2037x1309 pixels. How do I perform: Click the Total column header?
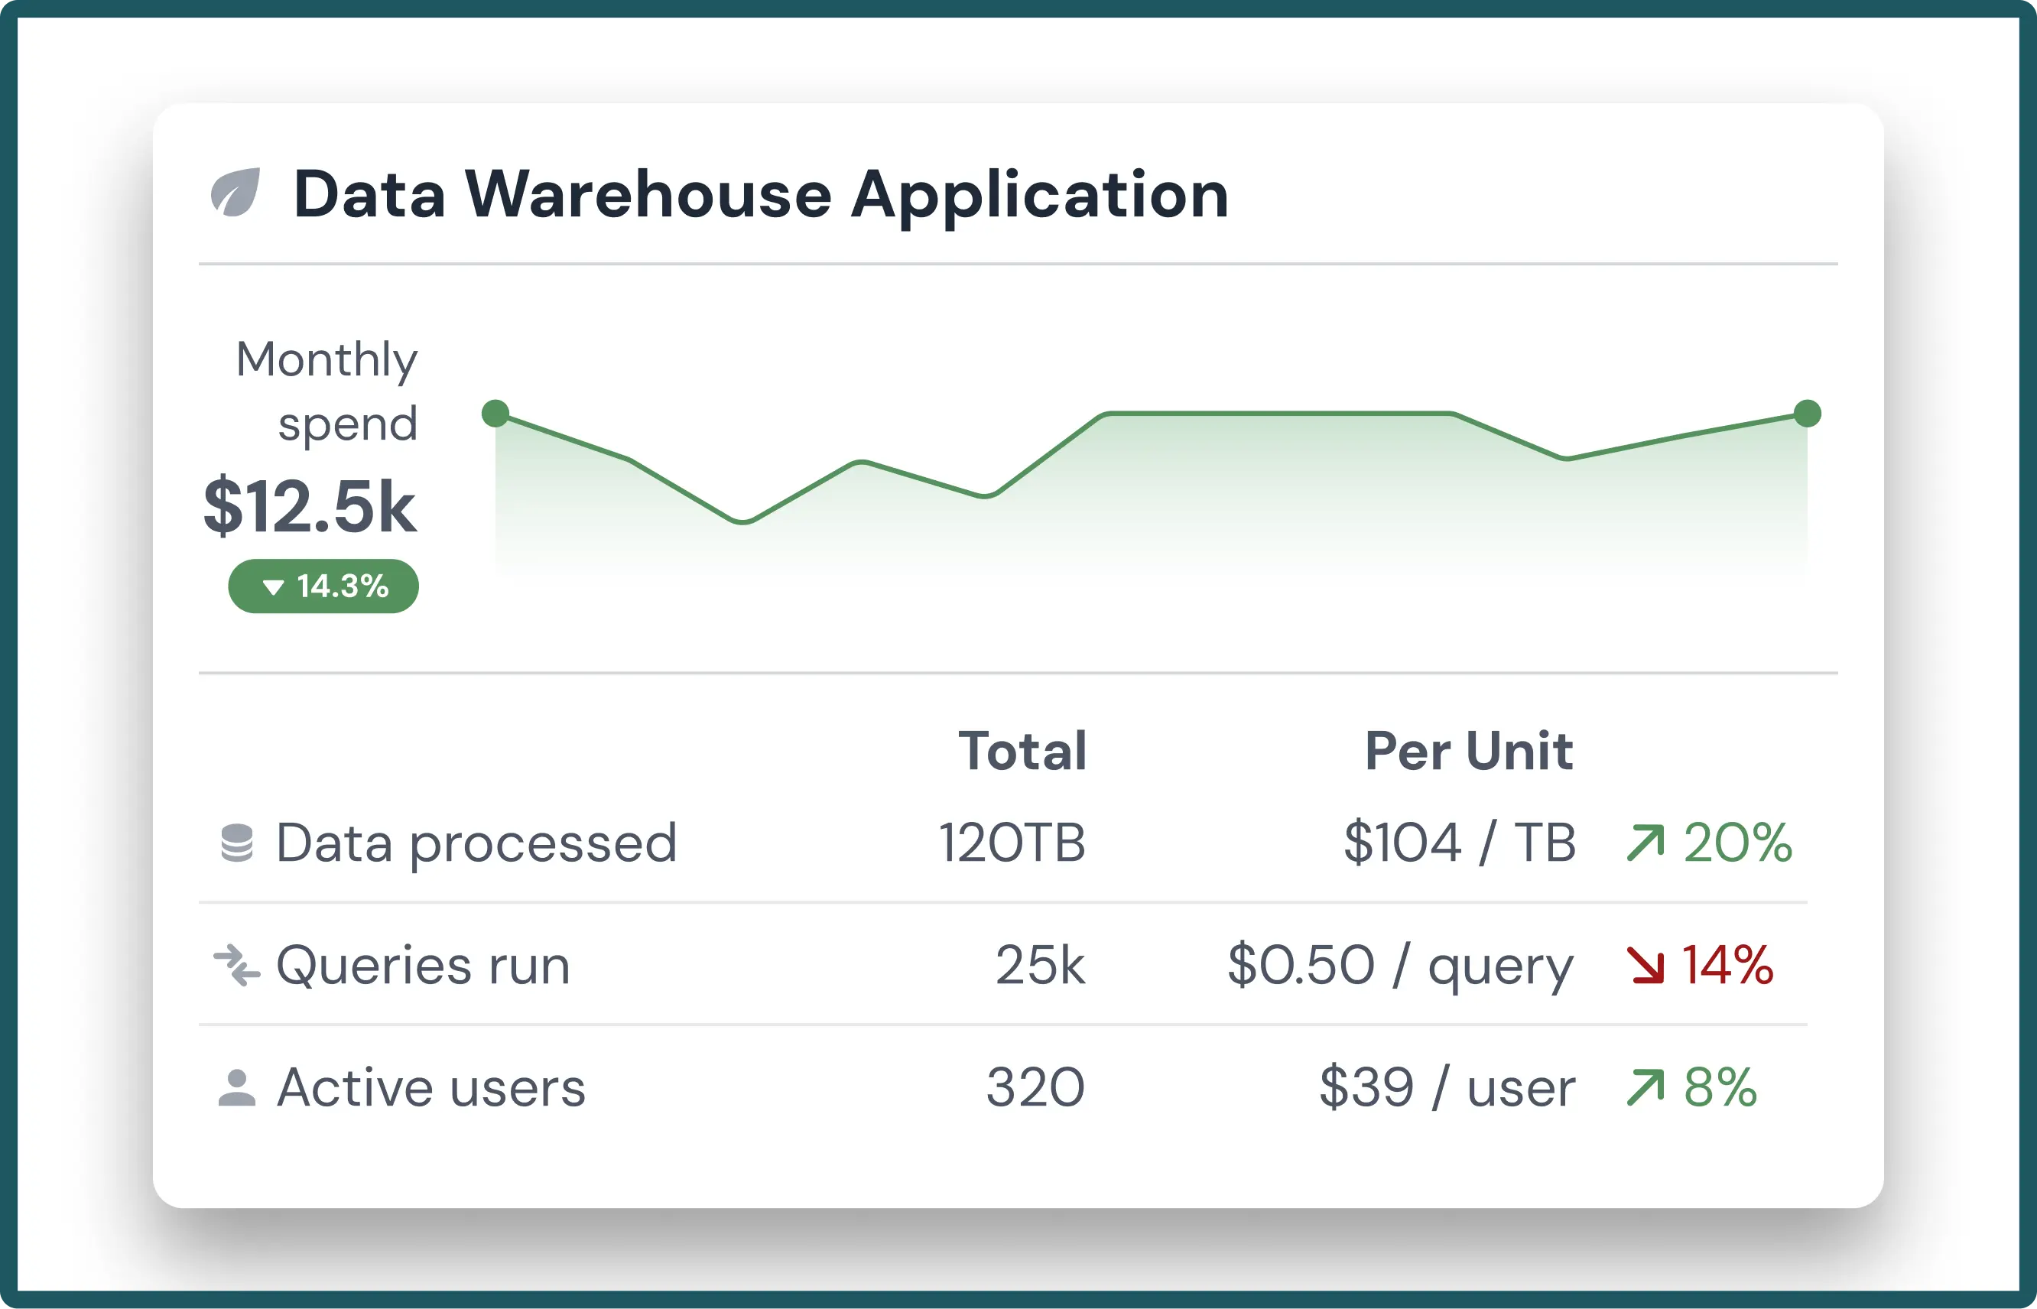[1022, 752]
